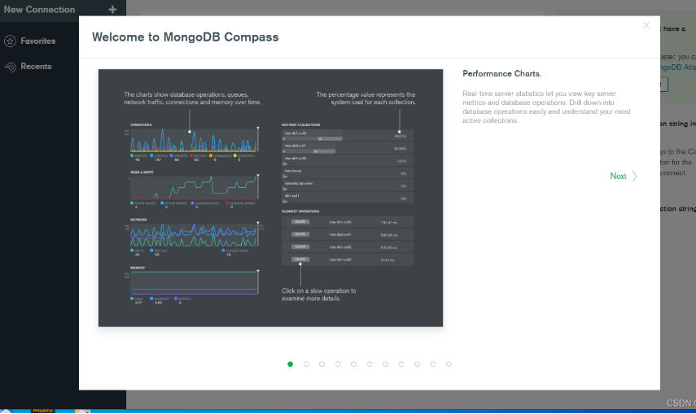
Task: Select the fourth pagination dot
Action: 338,364
